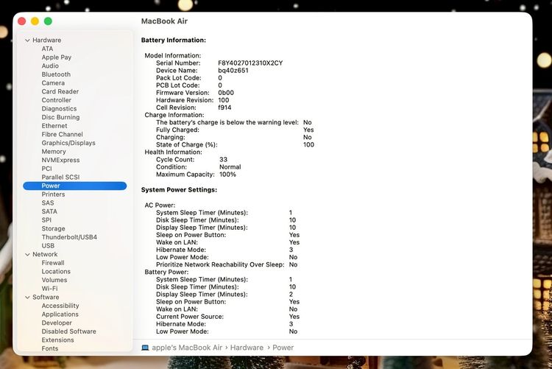Image resolution: width=552 pixels, height=369 pixels.
Task: Click the System Power Settings heading
Action: [x=179, y=189]
